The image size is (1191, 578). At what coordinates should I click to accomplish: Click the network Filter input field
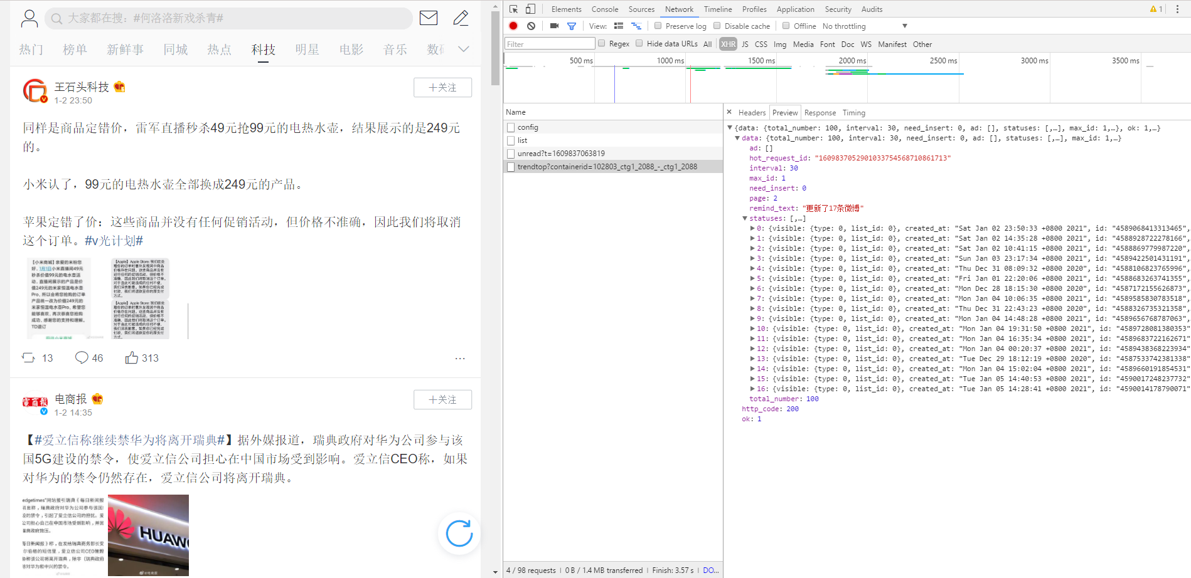click(x=550, y=43)
